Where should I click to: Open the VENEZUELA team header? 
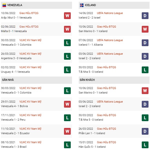tap(36, 5)
